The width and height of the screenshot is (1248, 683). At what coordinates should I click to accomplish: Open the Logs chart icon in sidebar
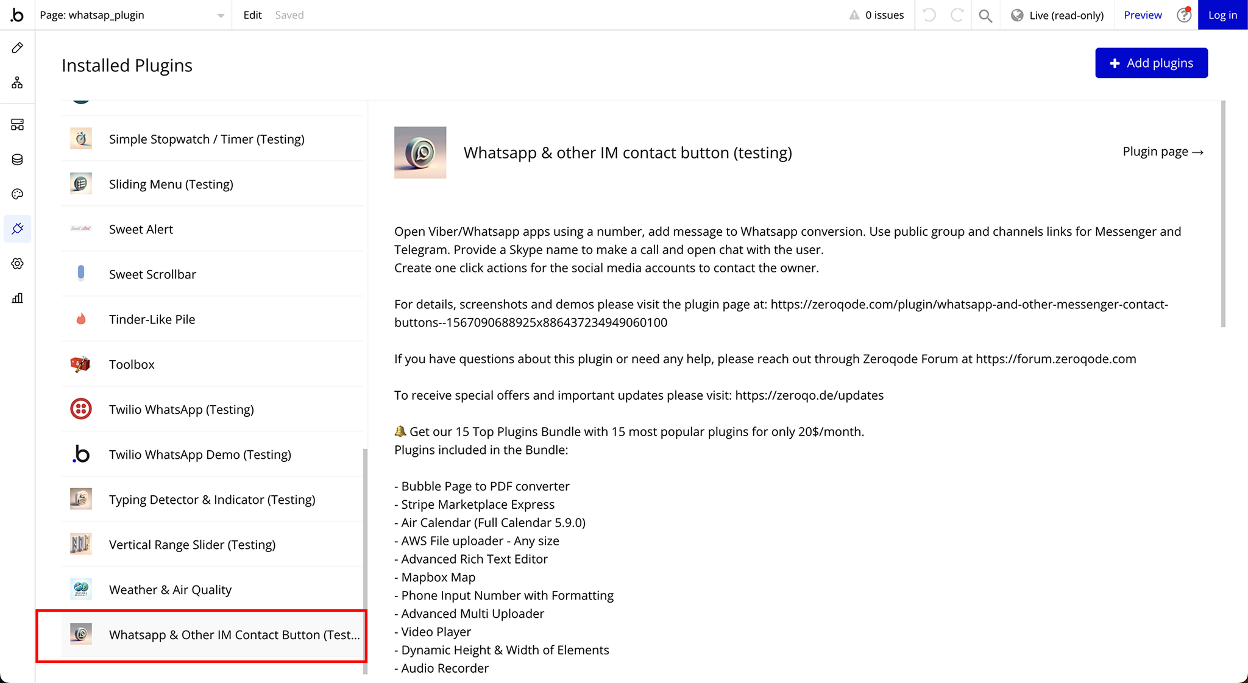click(x=17, y=298)
